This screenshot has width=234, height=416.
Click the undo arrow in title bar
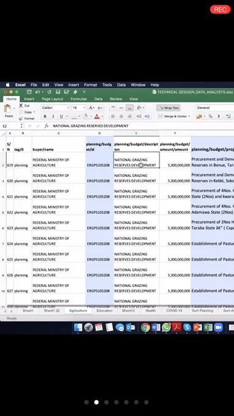(37, 92)
